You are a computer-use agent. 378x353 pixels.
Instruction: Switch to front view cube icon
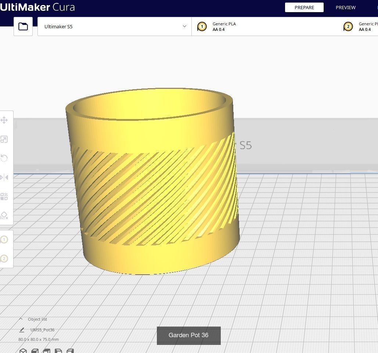tap(35, 350)
